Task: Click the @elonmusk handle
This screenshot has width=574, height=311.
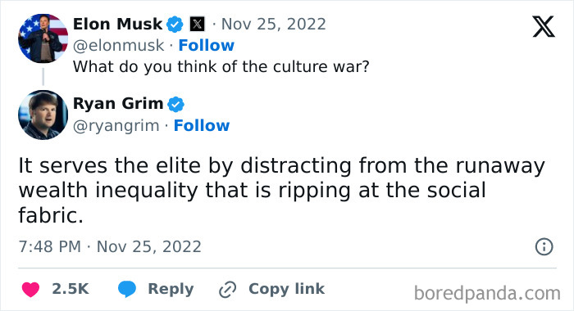Action: coord(119,46)
